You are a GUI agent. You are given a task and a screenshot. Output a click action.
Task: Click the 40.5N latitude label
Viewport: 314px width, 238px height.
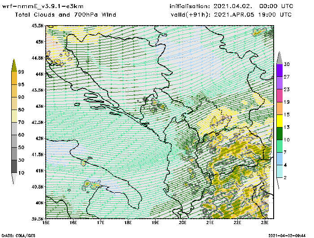click(37, 187)
